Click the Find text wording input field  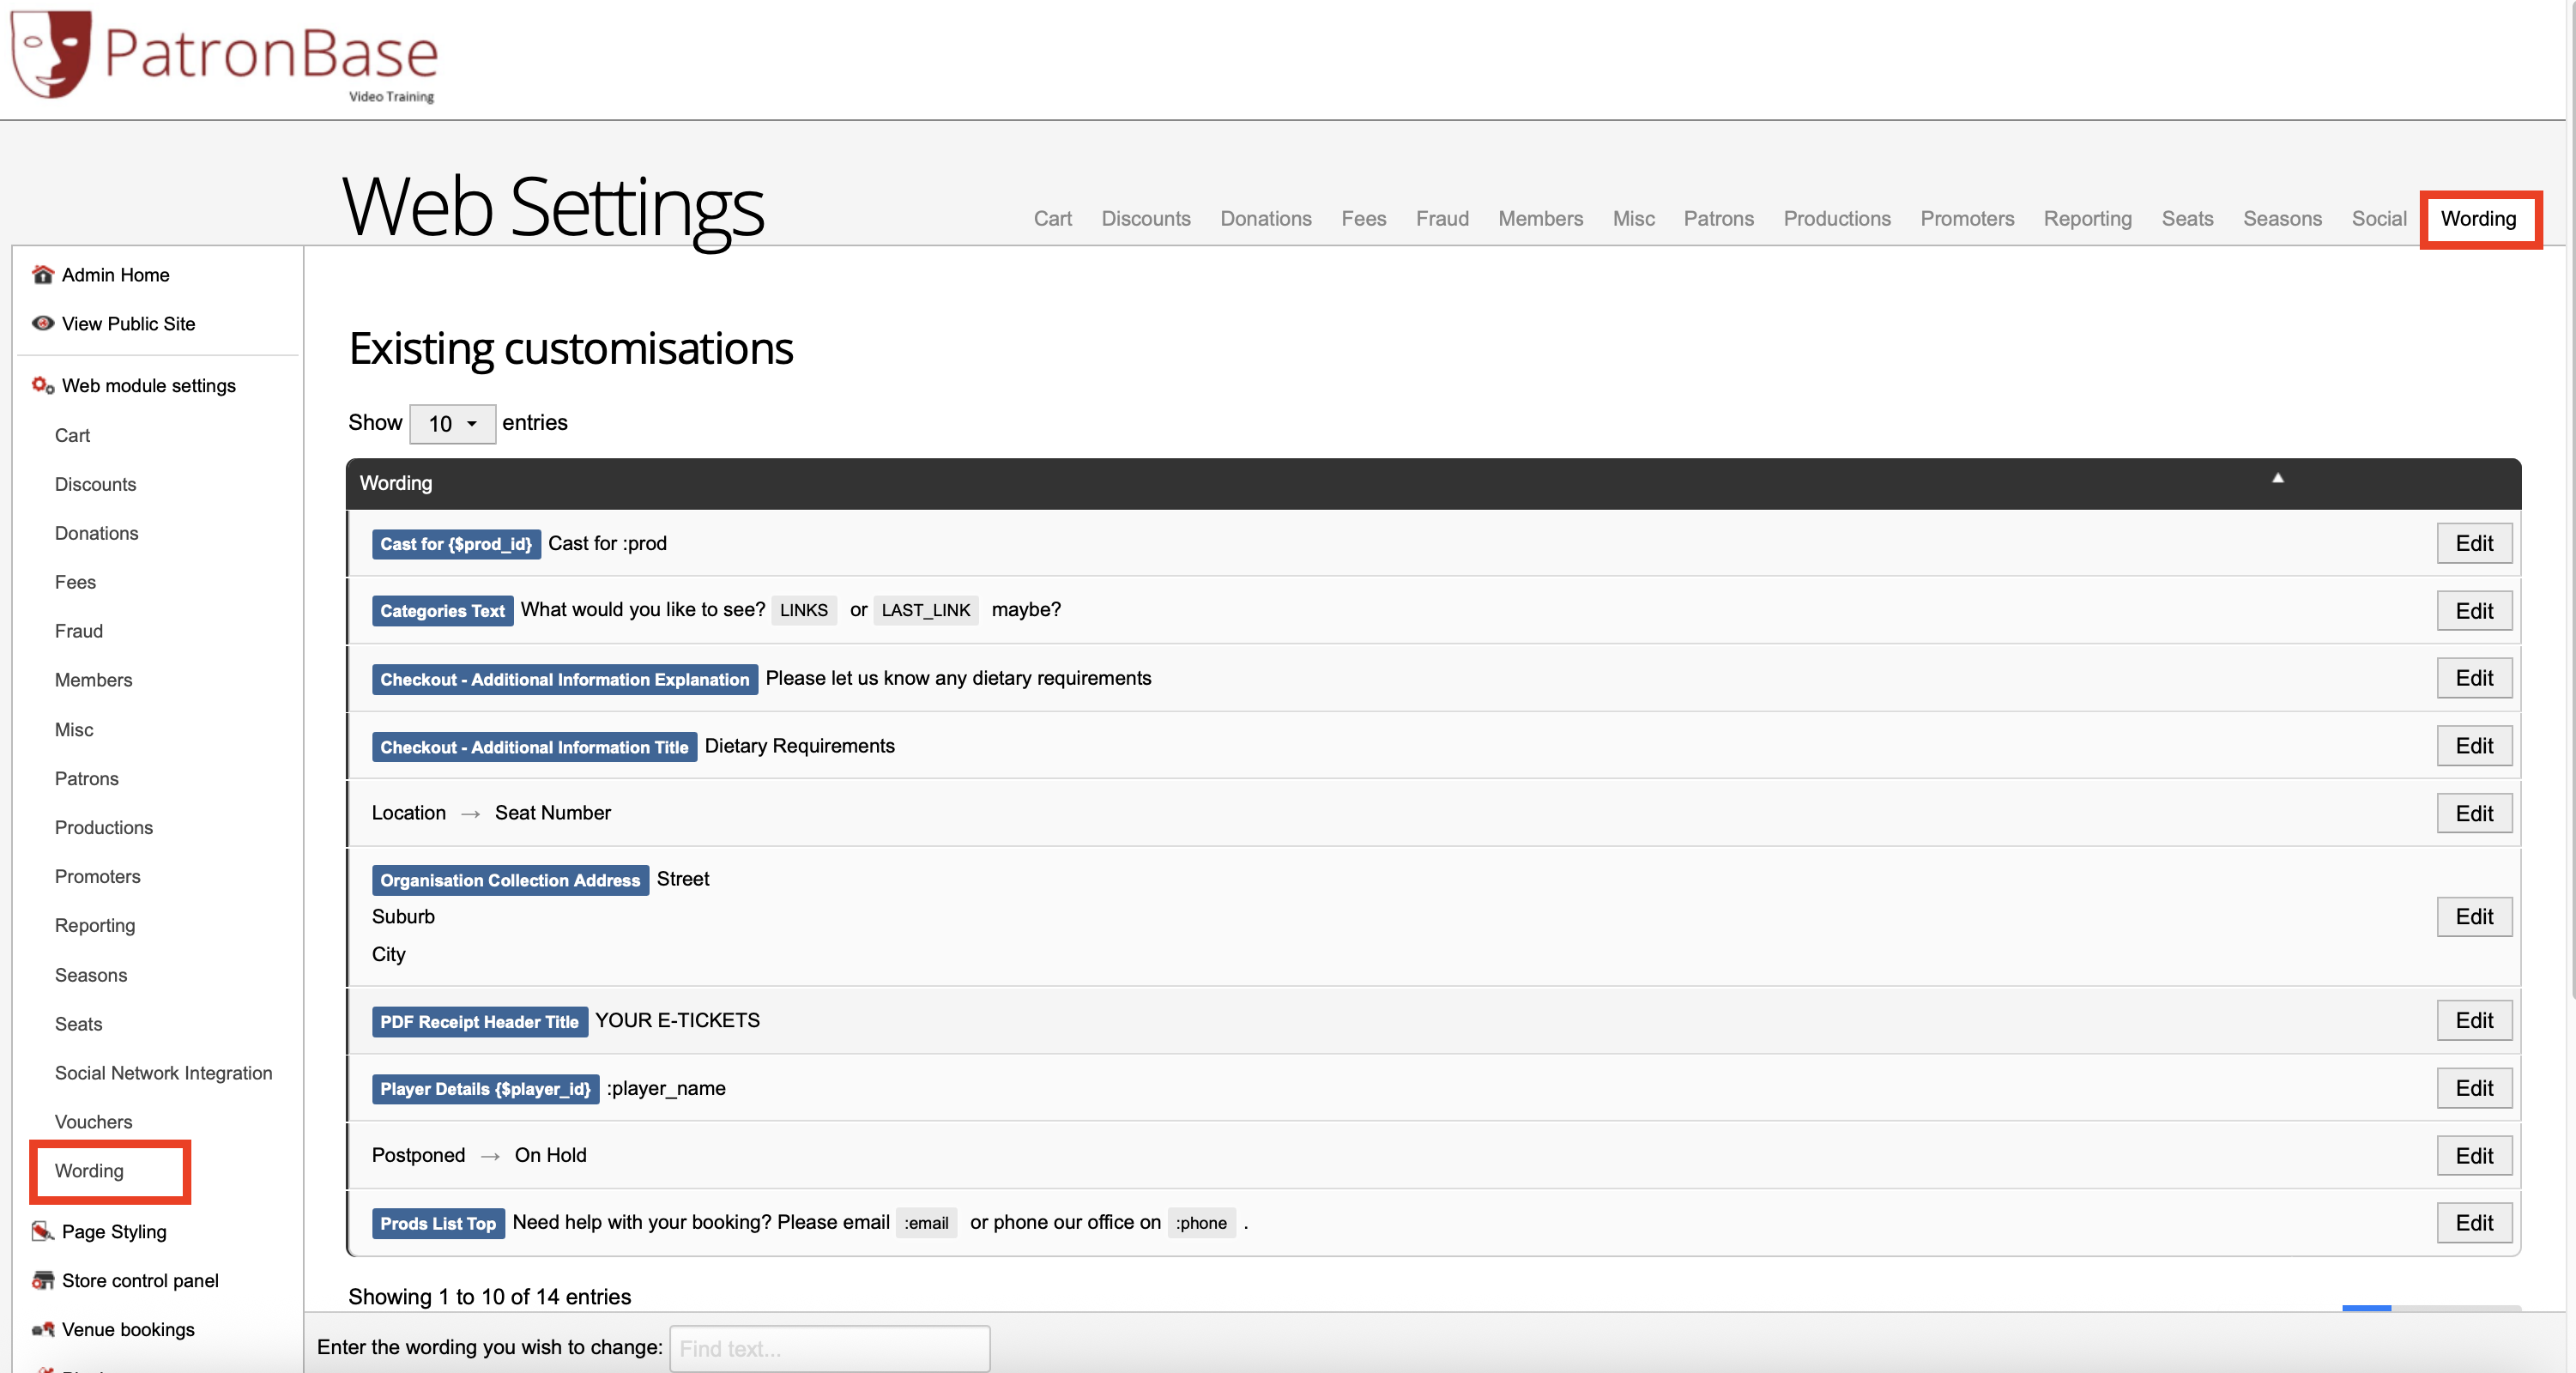point(829,1348)
